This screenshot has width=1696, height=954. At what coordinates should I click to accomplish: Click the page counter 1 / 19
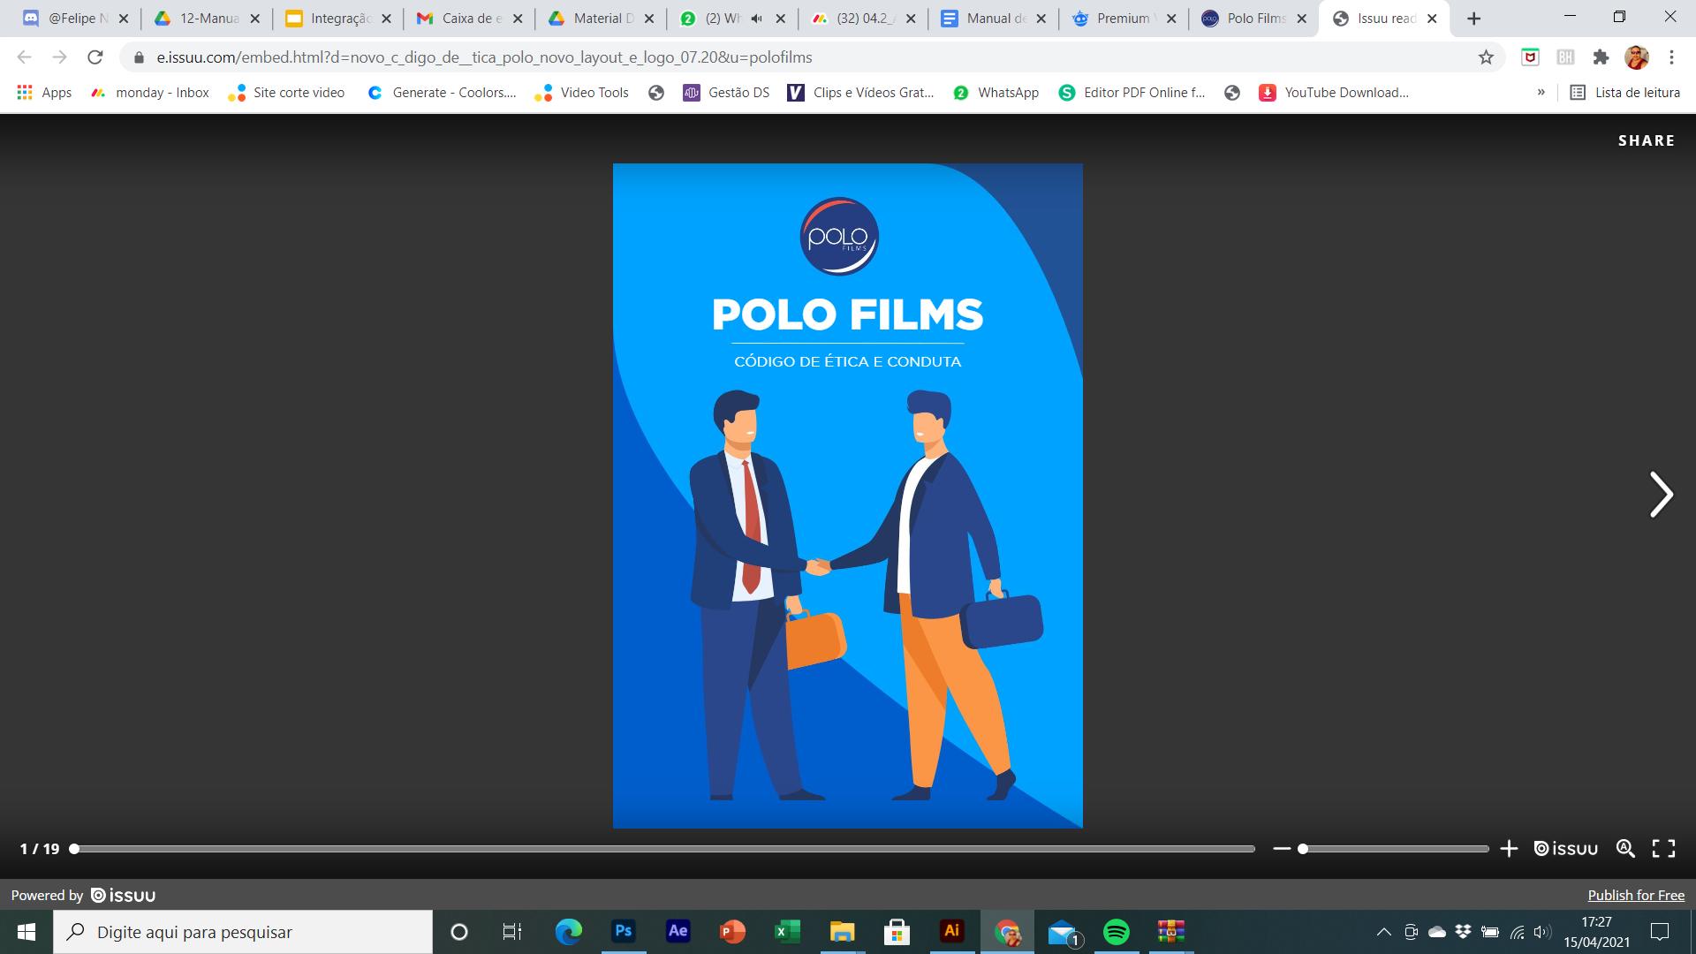click(40, 849)
